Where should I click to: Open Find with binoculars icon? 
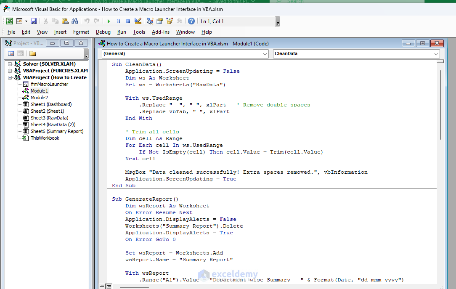coord(75,21)
